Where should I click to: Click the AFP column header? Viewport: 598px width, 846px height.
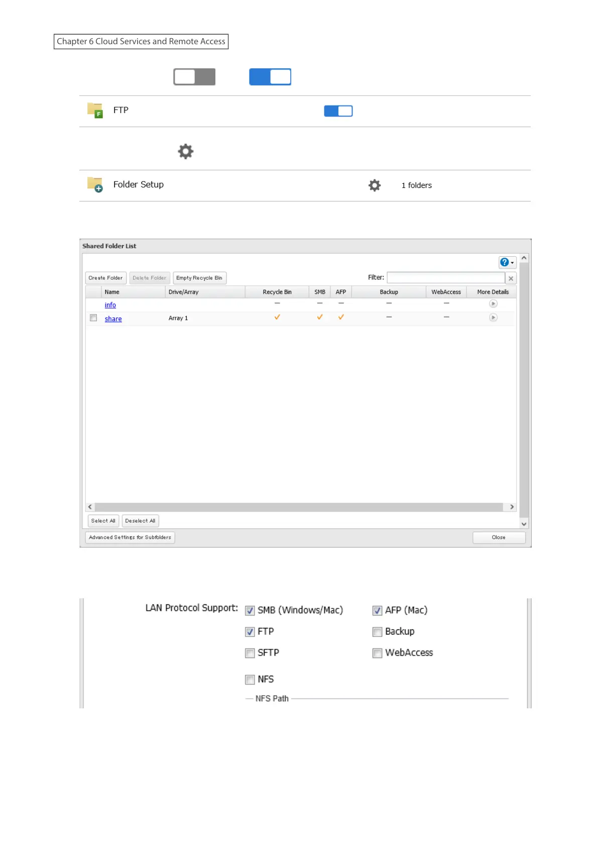click(x=341, y=292)
